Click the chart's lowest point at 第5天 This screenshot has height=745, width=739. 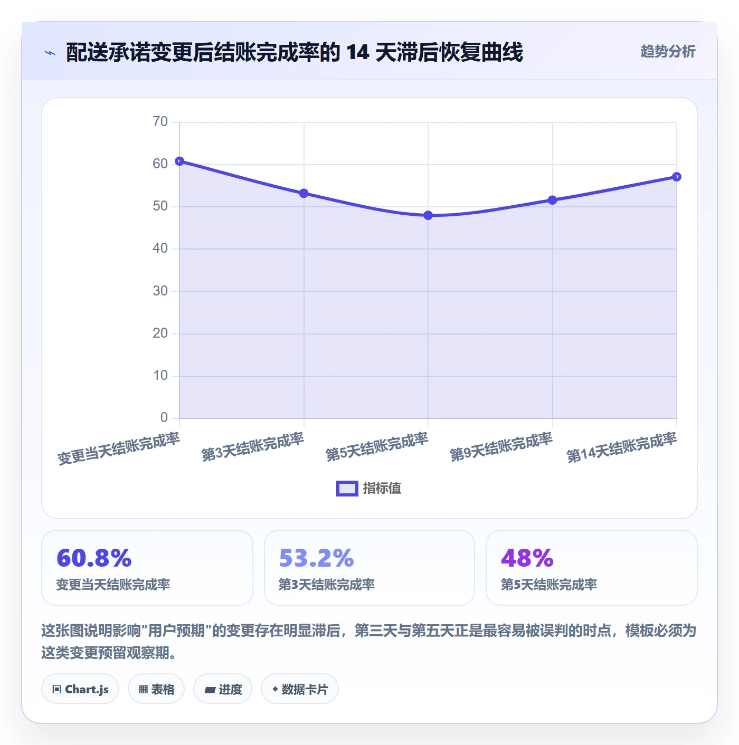pos(428,215)
